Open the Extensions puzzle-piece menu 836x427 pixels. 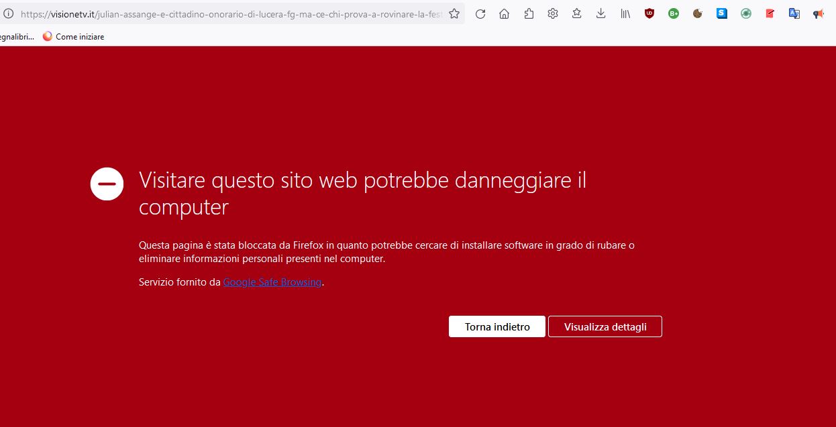[x=529, y=13]
